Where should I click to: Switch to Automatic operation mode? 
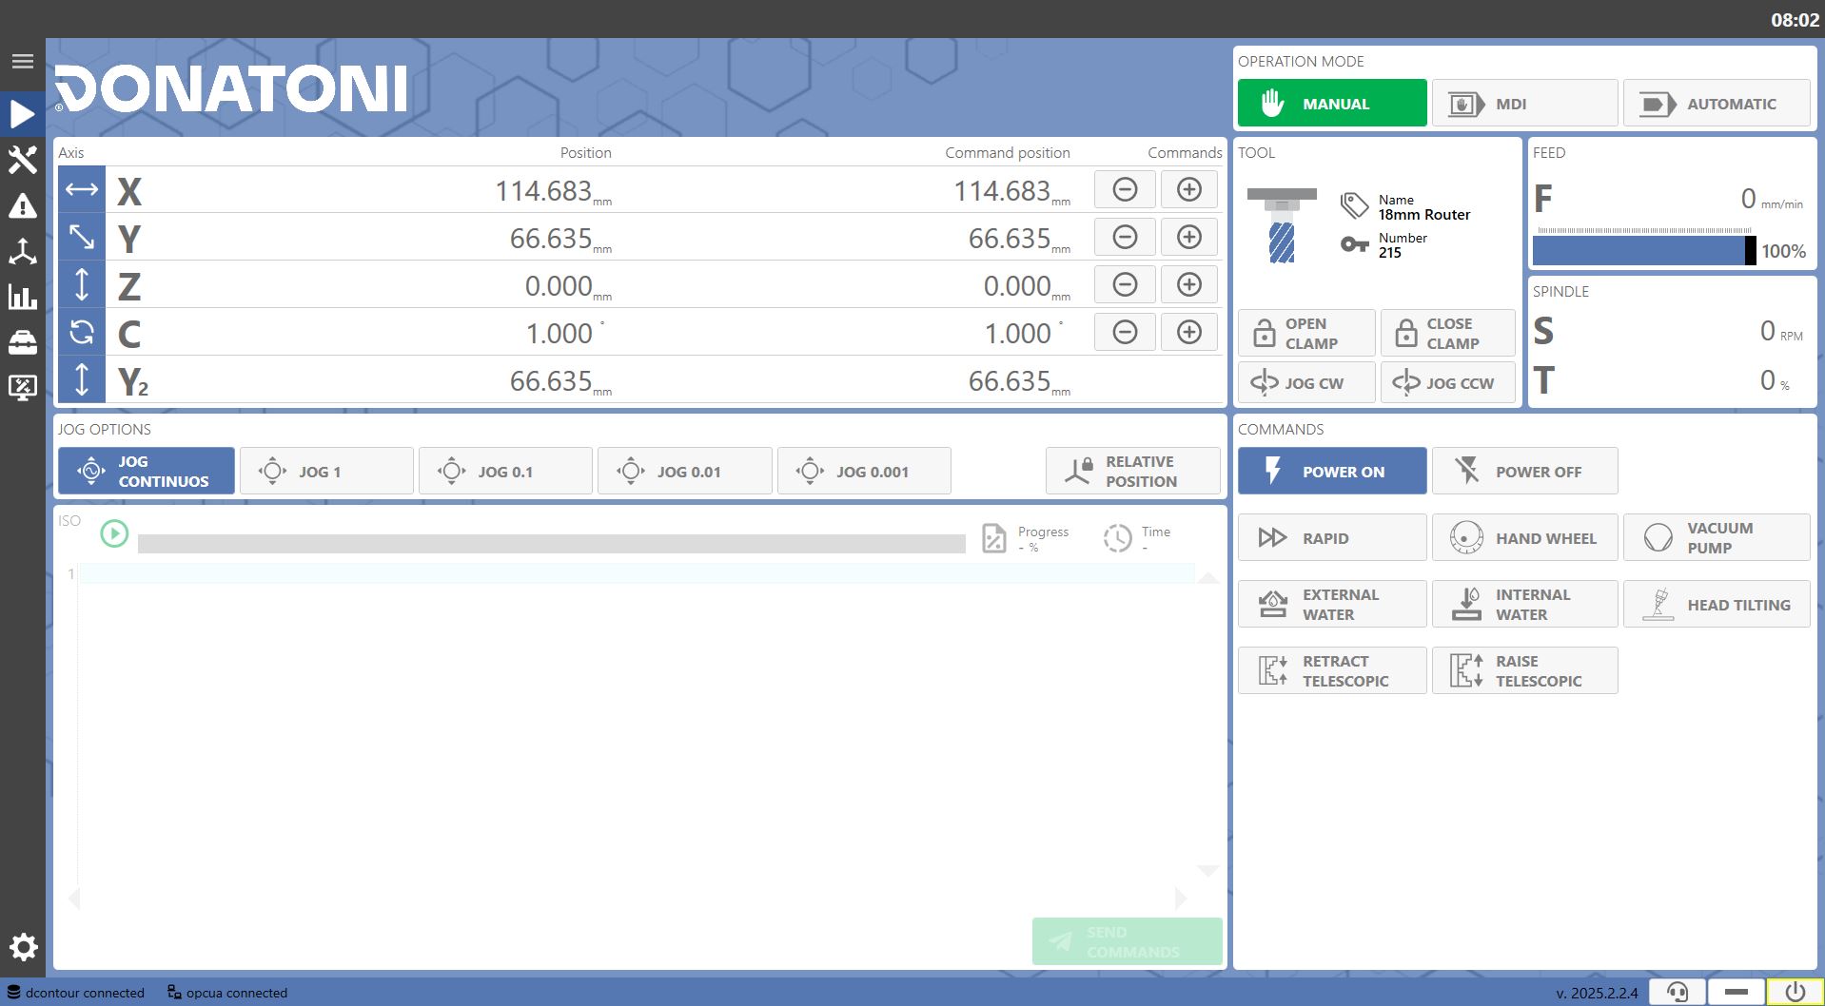pyautogui.click(x=1717, y=103)
